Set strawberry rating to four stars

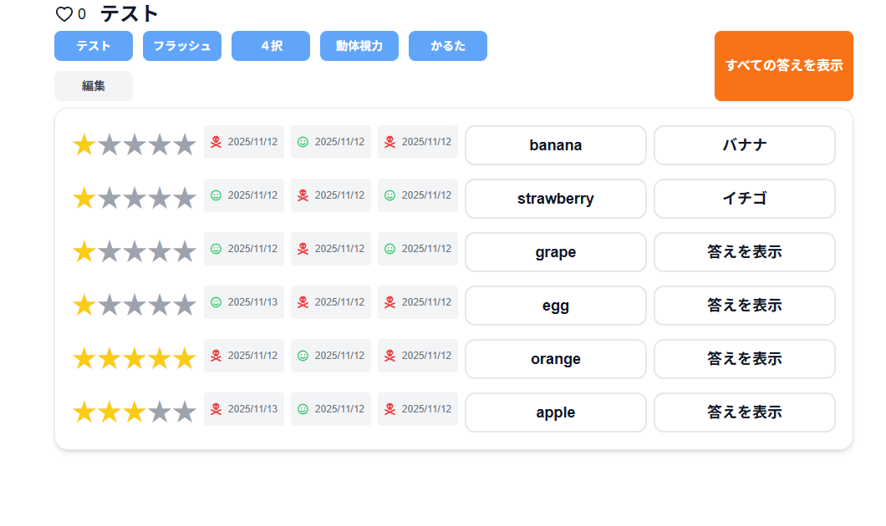pyautogui.click(x=160, y=199)
